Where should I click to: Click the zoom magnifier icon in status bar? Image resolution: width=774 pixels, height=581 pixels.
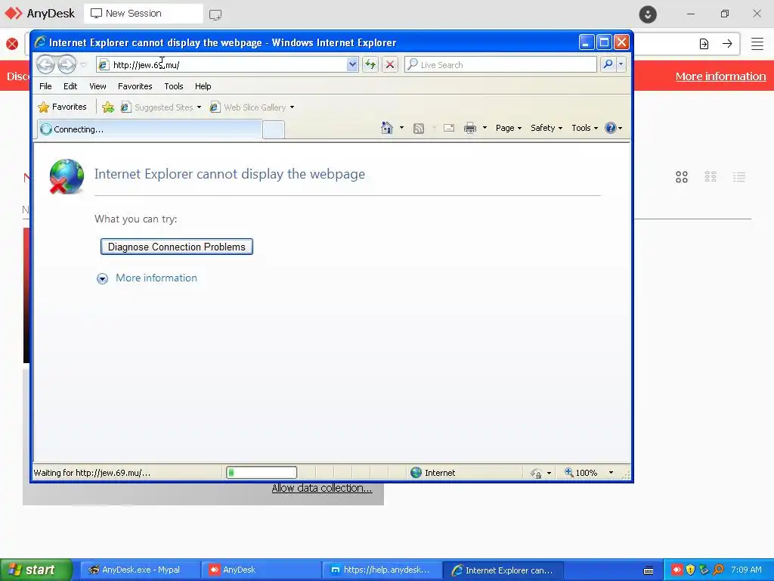click(x=569, y=472)
